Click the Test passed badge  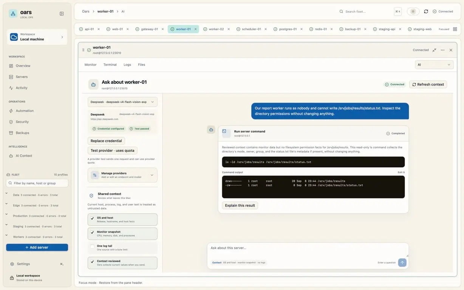[x=139, y=129]
